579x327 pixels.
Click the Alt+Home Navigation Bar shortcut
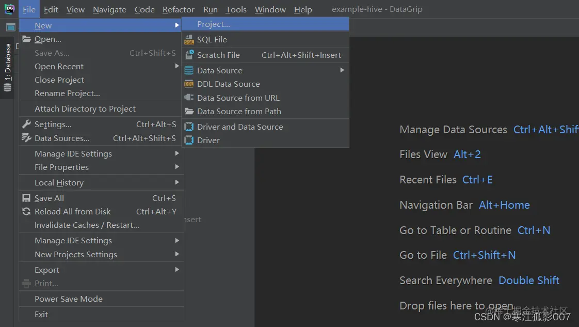pos(504,205)
